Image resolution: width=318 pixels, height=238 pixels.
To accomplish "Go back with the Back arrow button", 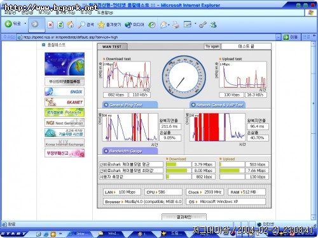I will pyautogui.click(x=13, y=24).
